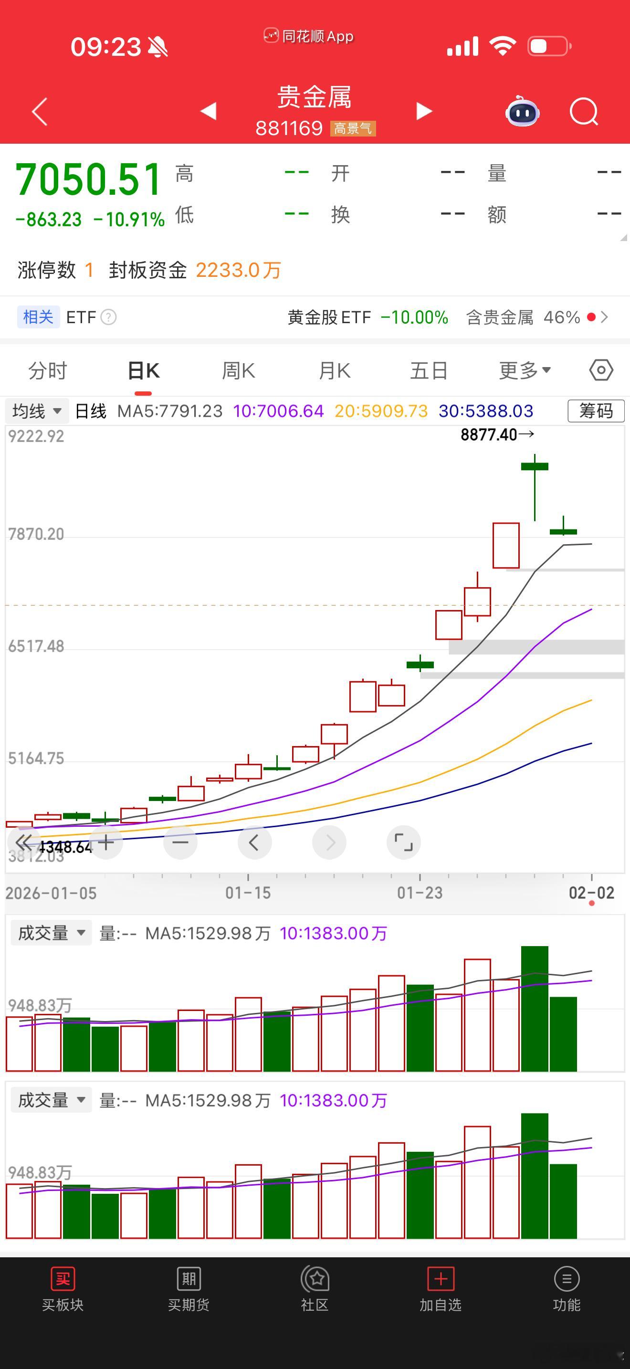Tap the 含贵金属 46% text

click(523, 317)
